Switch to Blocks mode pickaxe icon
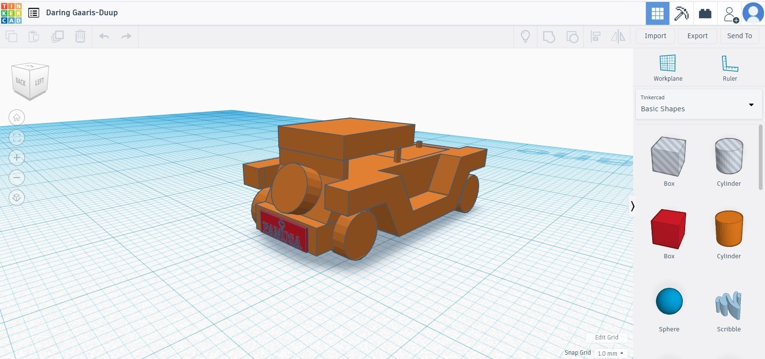 681,13
